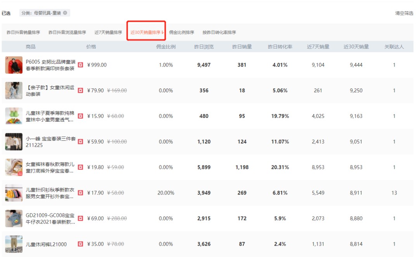Click the shop icon beside ¥59.90 price
419x260 pixels.
click(80, 142)
